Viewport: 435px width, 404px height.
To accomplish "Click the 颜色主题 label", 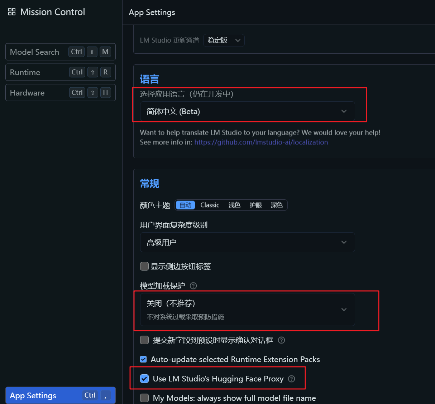I will coord(155,205).
